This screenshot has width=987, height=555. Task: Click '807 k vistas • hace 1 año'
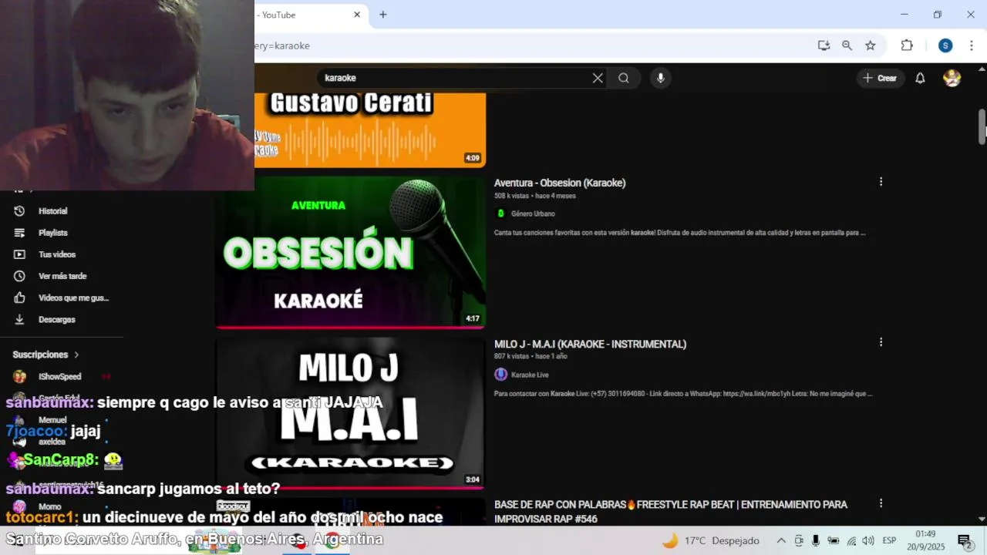click(531, 356)
